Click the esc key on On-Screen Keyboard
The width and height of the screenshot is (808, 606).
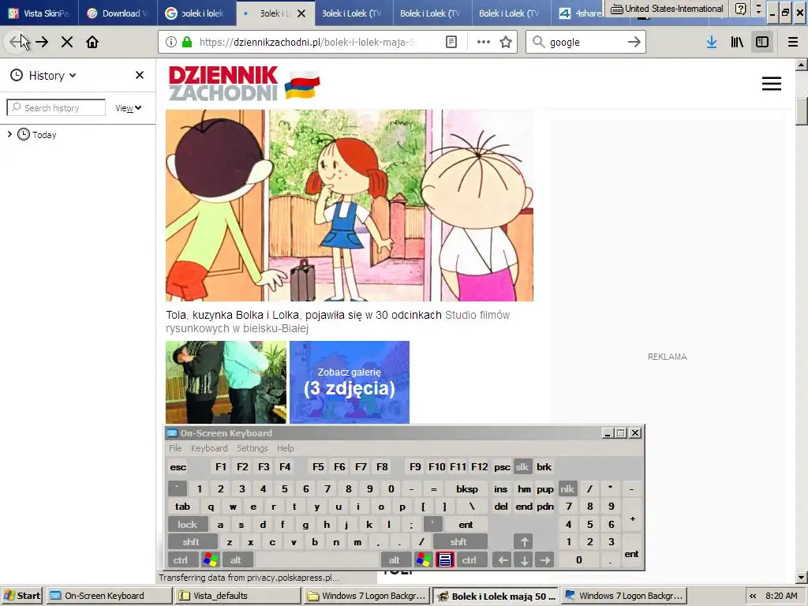coord(178,467)
